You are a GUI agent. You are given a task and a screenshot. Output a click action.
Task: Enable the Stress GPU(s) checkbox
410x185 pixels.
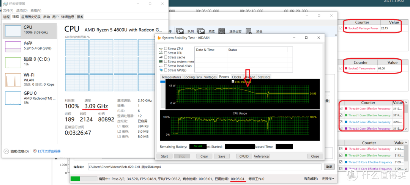click(166, 70)
